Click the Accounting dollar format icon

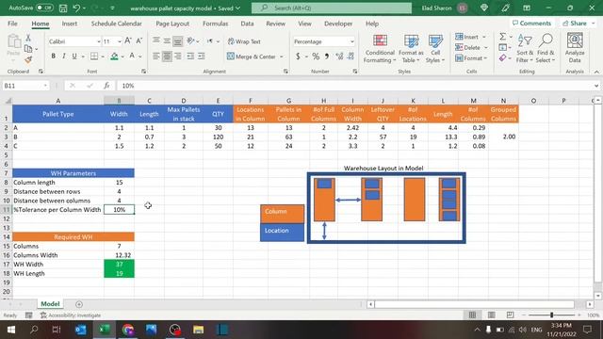tap(298, 56)
